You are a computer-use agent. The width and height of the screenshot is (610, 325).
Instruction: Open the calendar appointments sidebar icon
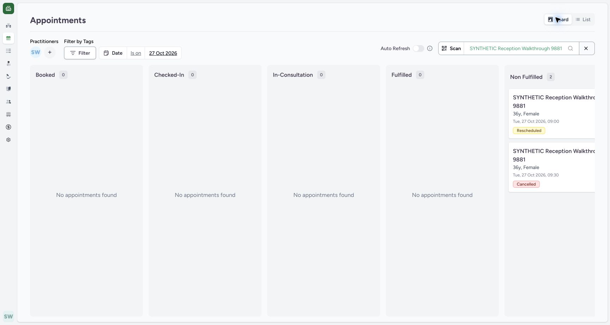(8, 38)
